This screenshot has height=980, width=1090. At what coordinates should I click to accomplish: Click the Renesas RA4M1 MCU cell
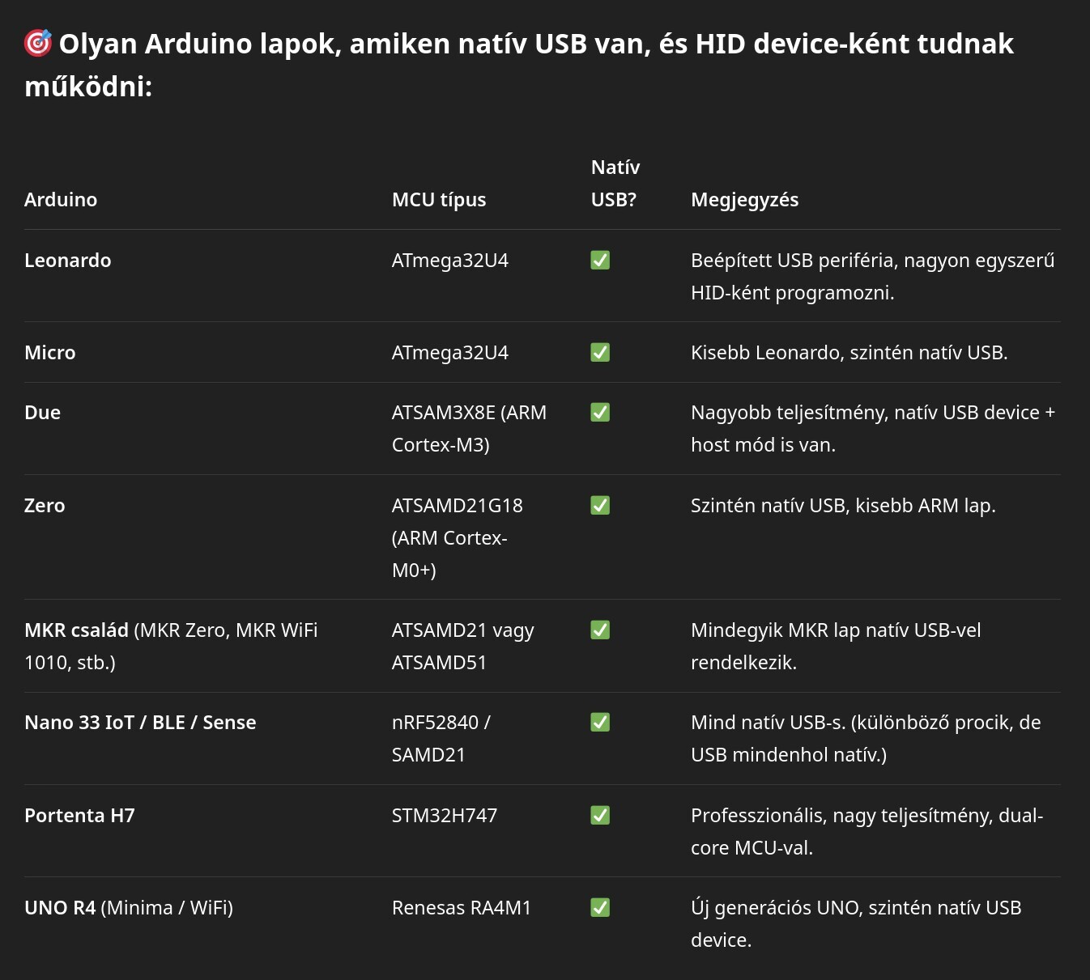coord(462,908)
